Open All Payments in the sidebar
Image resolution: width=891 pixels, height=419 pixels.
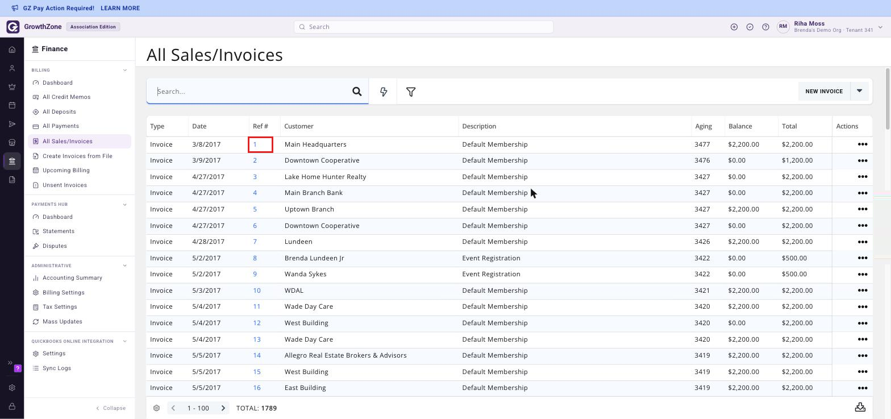coord(61,126)
